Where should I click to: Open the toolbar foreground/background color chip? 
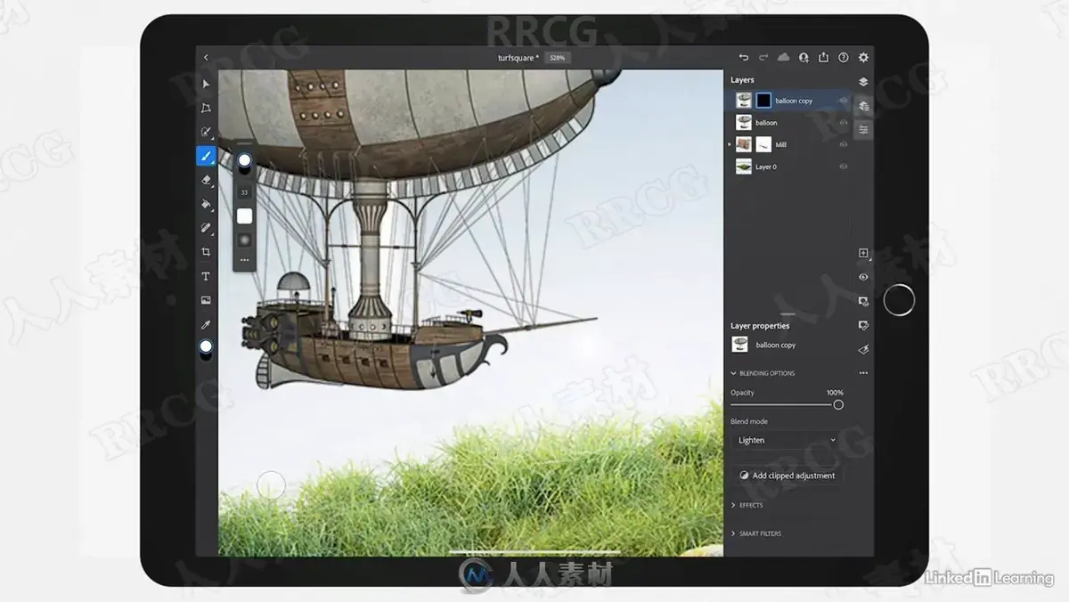pyautogui.click(x=206, y=348)
